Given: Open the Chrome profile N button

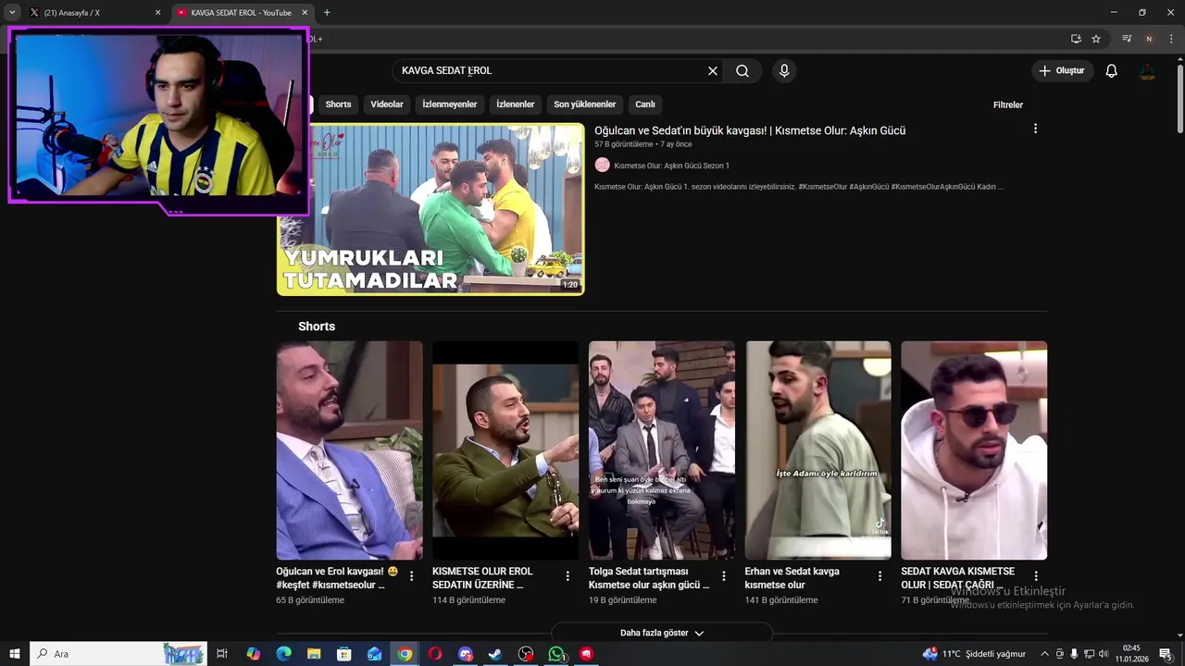Looking at the screenshot, I should (x=1149, y=39).
